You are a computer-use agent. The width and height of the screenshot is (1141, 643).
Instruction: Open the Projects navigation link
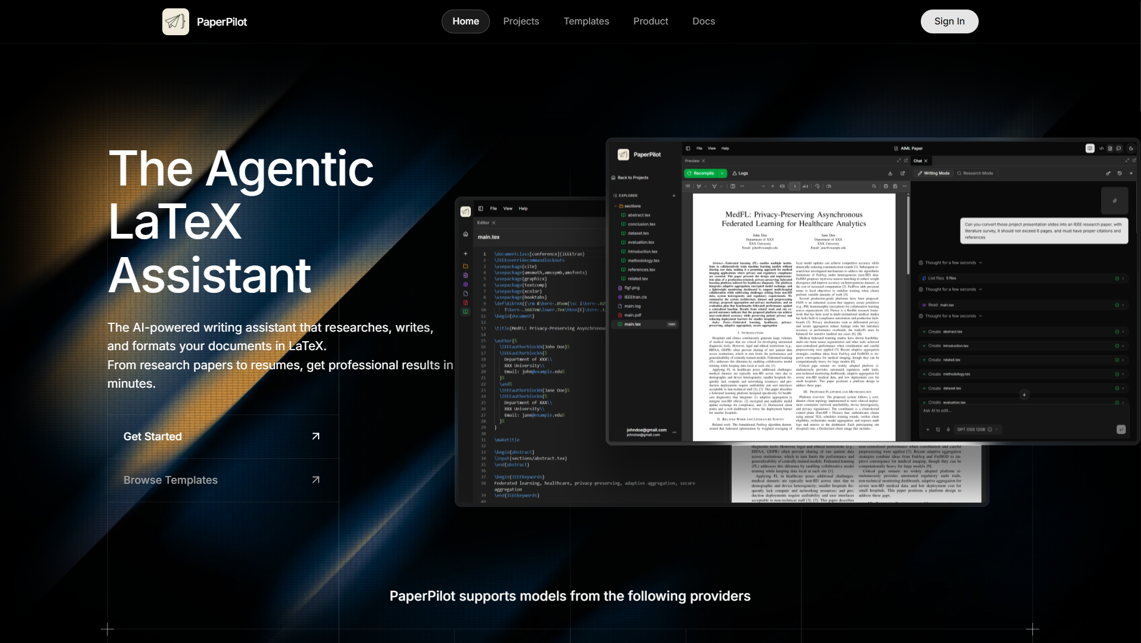click(x=521, y=21)
